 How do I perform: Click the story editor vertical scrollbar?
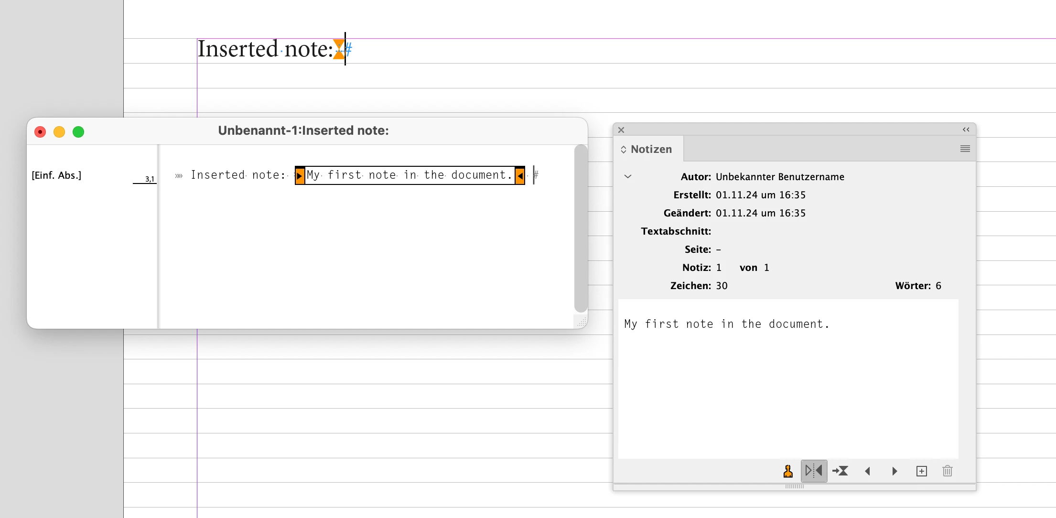click(x=580, y=229)
